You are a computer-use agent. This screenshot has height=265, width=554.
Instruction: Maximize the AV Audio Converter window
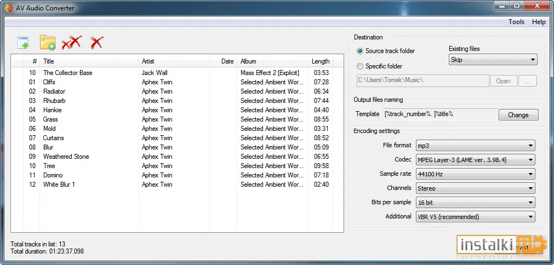[517, 5]
